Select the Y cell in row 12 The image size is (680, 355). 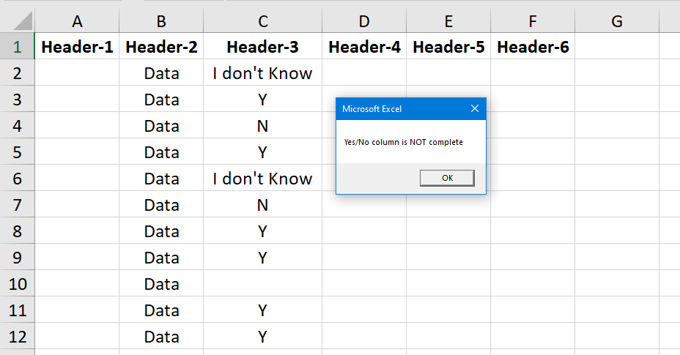[x=263, y=337]
